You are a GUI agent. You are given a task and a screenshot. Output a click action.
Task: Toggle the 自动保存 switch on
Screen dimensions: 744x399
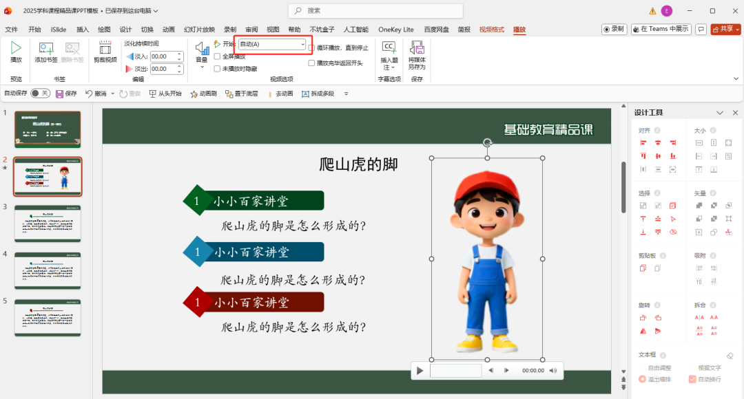click(x=40, y=93)
